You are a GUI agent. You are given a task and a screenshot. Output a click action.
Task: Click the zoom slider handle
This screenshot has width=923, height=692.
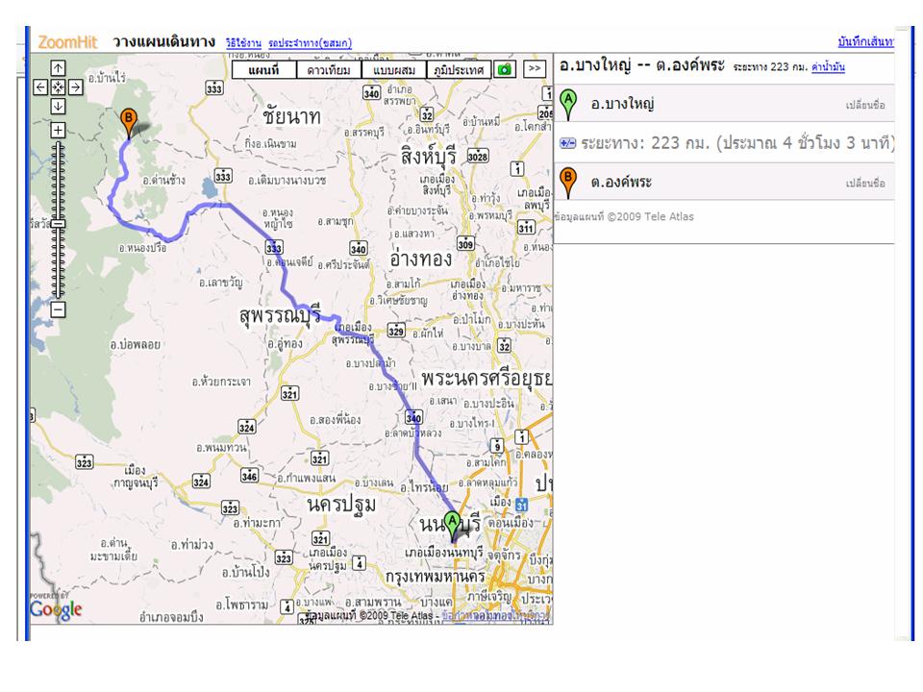[x=57, y=222]
